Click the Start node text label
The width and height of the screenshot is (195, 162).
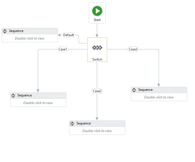point(97,20)
